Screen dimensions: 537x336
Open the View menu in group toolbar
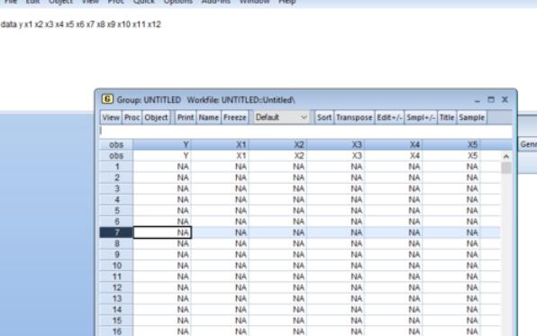111,117
